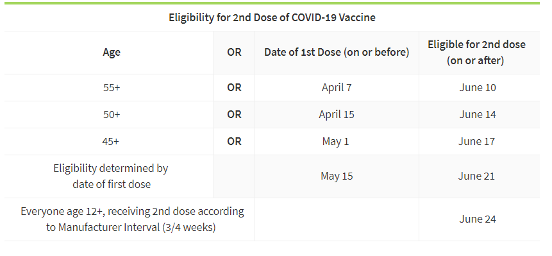
Task: Click the Eligible for 2nd dose header
Action: coord(476,52)
